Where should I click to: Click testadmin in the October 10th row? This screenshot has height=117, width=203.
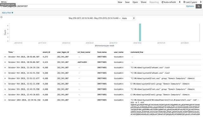coord(119,100)
